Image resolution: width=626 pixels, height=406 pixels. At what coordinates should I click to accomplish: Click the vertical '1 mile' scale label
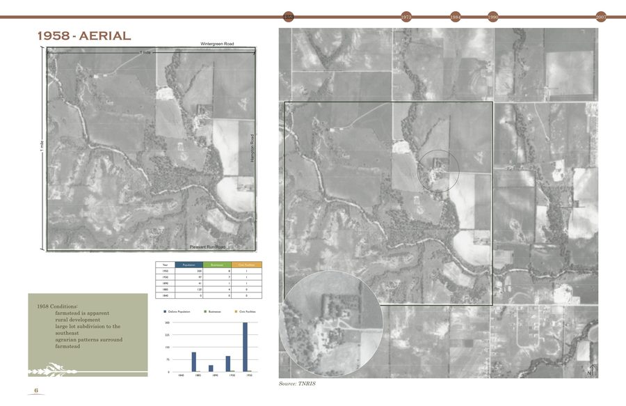tap(41, 146)
